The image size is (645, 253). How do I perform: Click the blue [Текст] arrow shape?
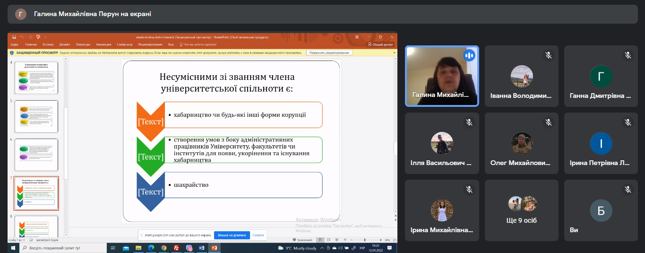(151, 192)
